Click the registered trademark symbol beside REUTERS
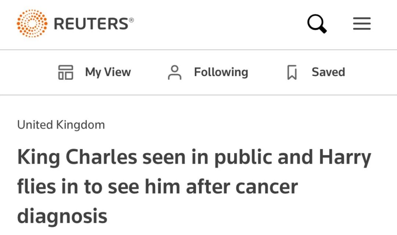Viewport: 397px width, 235px height. 131,20
